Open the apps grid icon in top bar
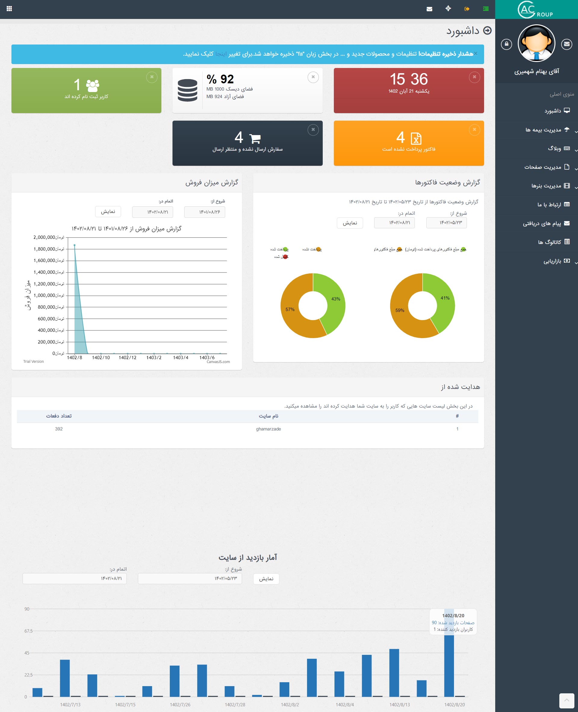 coord(9,9)
